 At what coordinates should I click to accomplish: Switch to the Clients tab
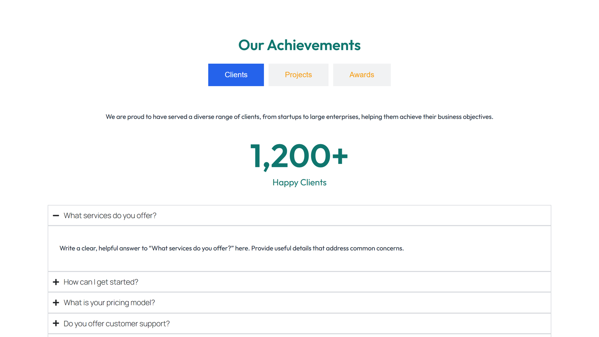pos(236,75)
